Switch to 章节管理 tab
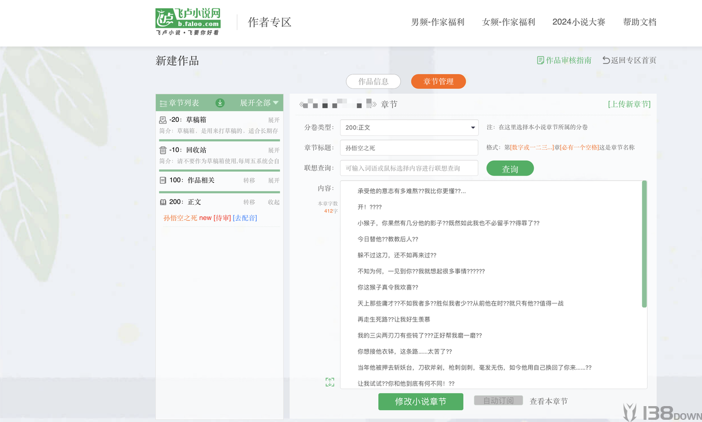 coord(439,81)
